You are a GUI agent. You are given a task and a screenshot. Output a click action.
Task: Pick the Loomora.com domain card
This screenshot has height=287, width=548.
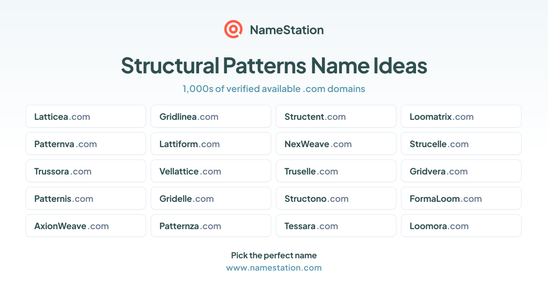(x=461, y=225)
